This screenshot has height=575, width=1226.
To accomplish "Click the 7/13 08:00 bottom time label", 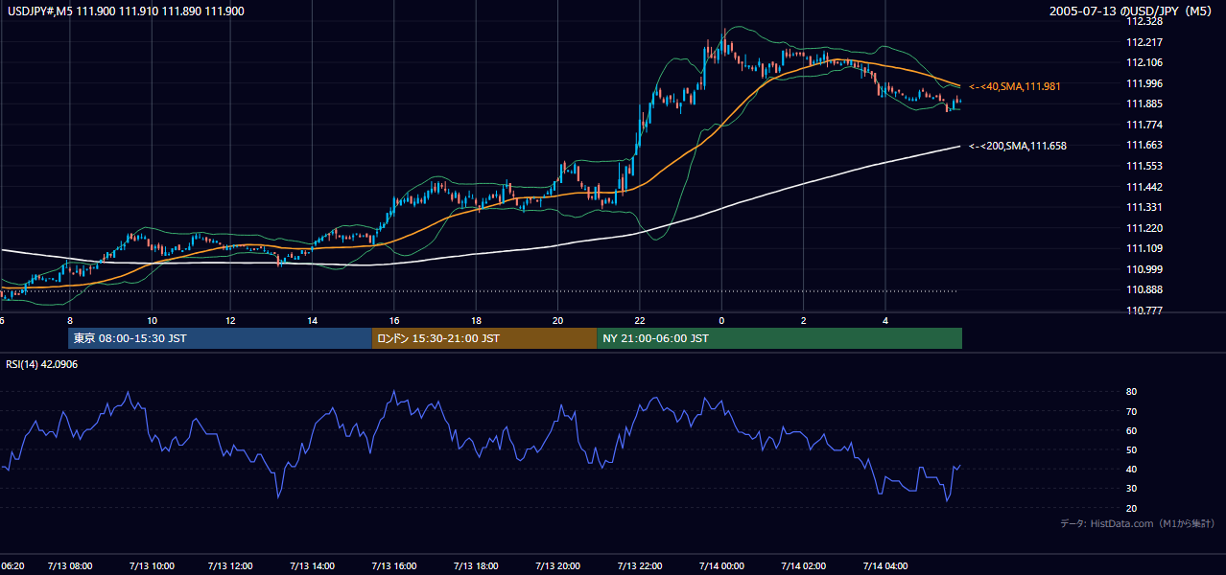I will click(70, 566).
